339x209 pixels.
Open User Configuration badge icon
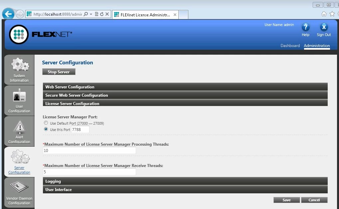[19, 95]
